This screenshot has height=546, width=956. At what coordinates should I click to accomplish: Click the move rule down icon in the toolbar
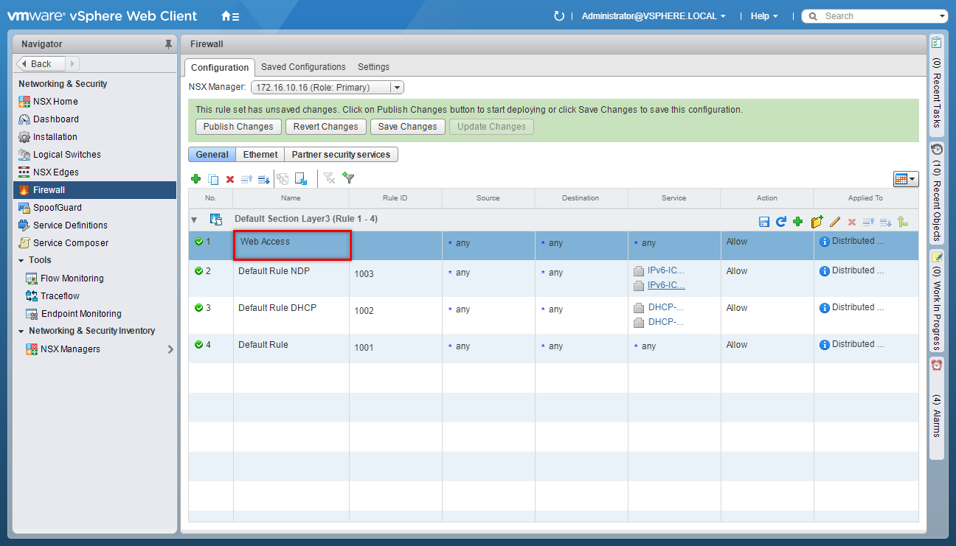point(263,179)
